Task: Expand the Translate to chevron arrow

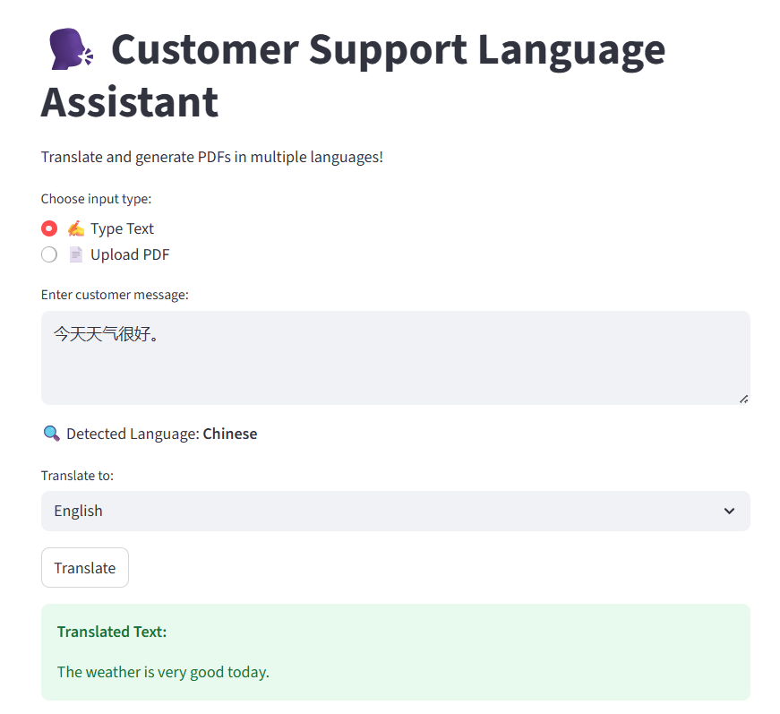Action: click(729, 511)
